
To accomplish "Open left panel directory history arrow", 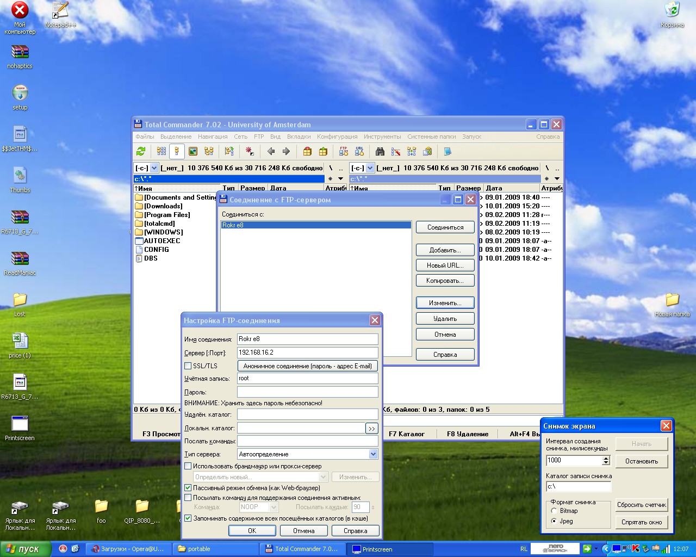I will [x=341, y=178].
